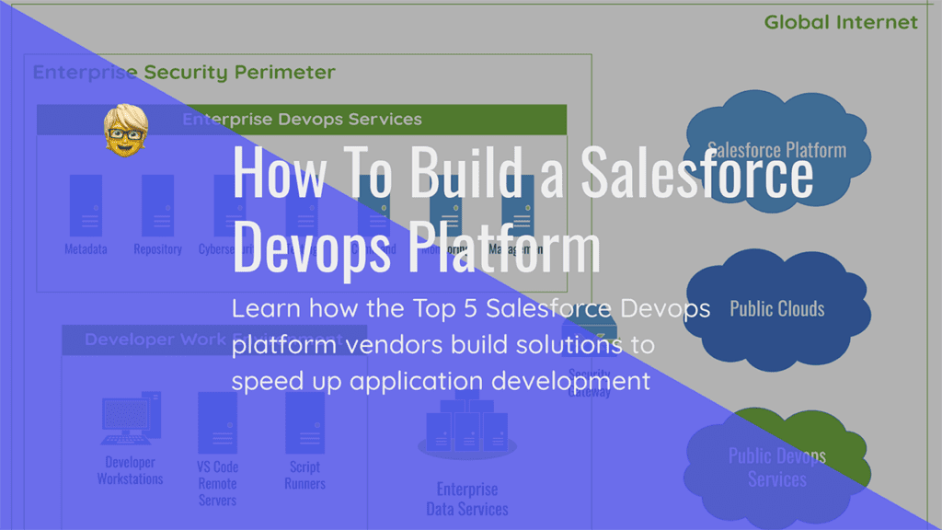The width and height of the screenshot is (942, 530).
Task: Click the Salesforce Platform cloud
Action: tap(778, 151)
